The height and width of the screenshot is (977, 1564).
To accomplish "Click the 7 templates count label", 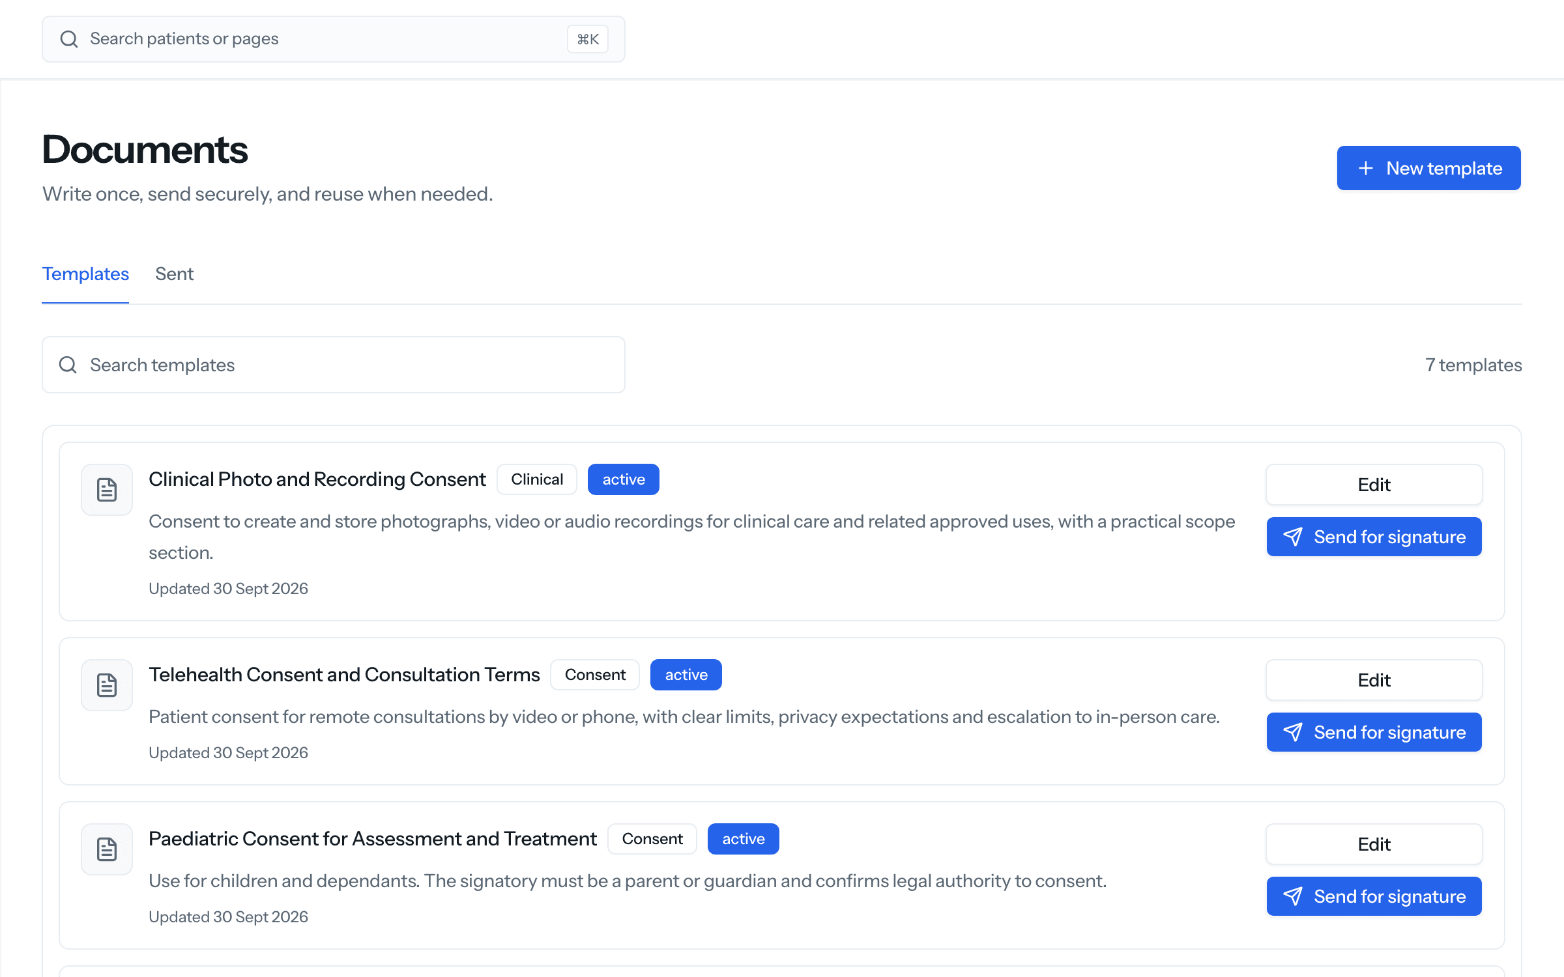I will (1473, 365).
